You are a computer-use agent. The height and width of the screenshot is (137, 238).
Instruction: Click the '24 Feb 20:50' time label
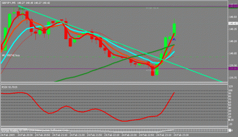(43, 135)
